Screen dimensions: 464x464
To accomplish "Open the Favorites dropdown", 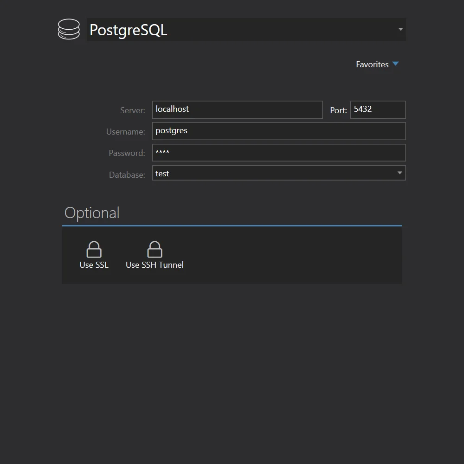I will tap(378, 64).
